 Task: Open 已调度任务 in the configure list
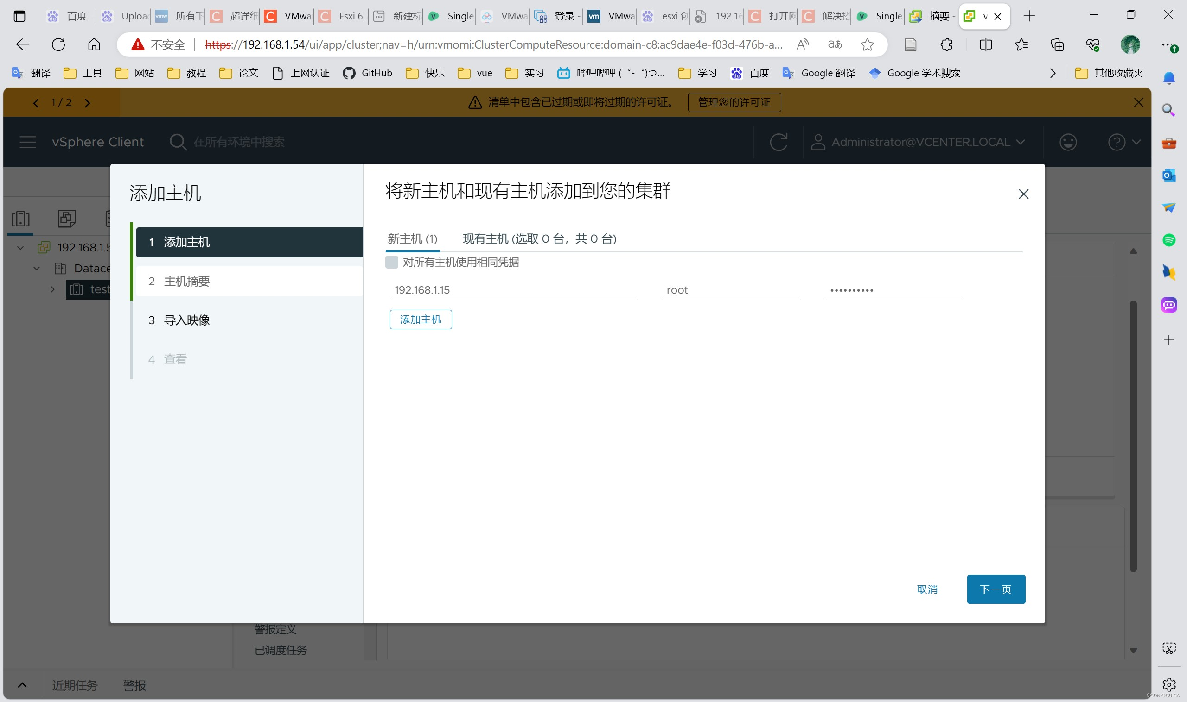tap(281, 650)
